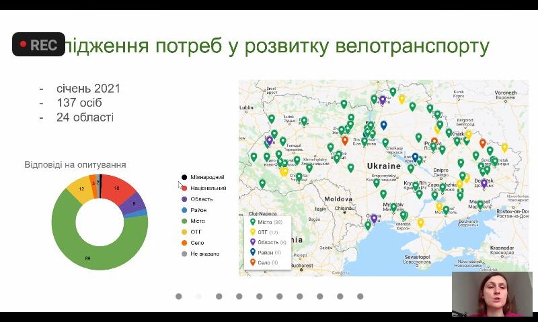
Task: Click the gray Не вказано legend dot
Action: [x=184, y=254]
